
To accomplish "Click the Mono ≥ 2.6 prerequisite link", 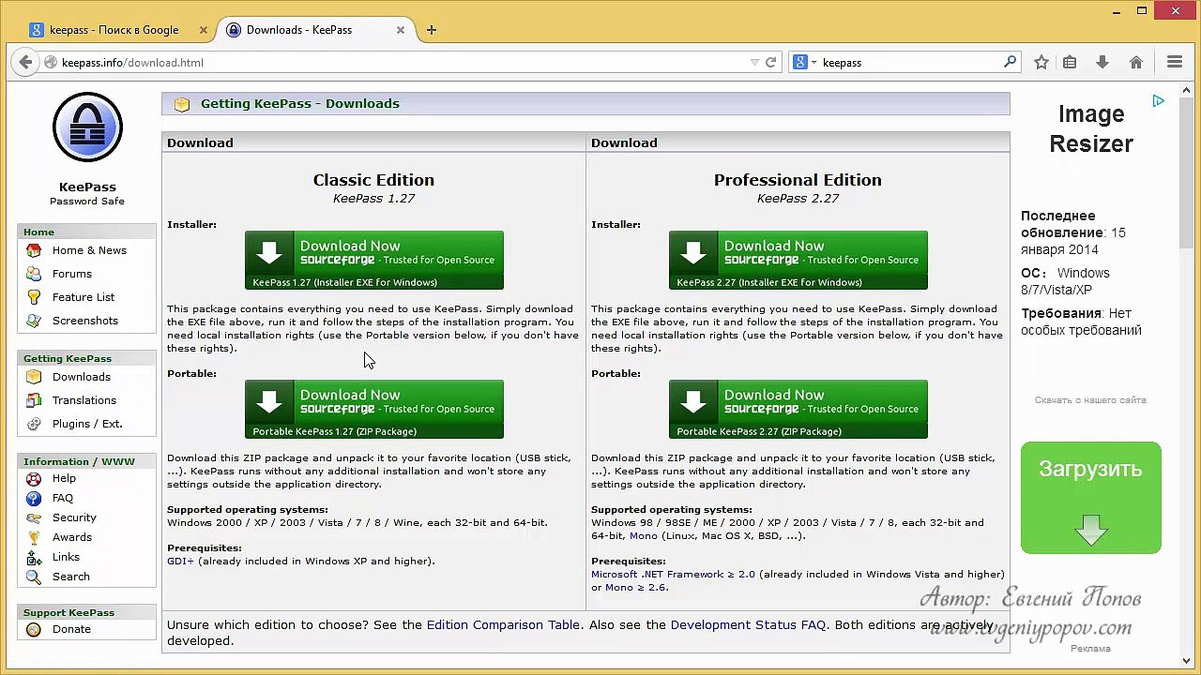I will [x=636, y=587].
